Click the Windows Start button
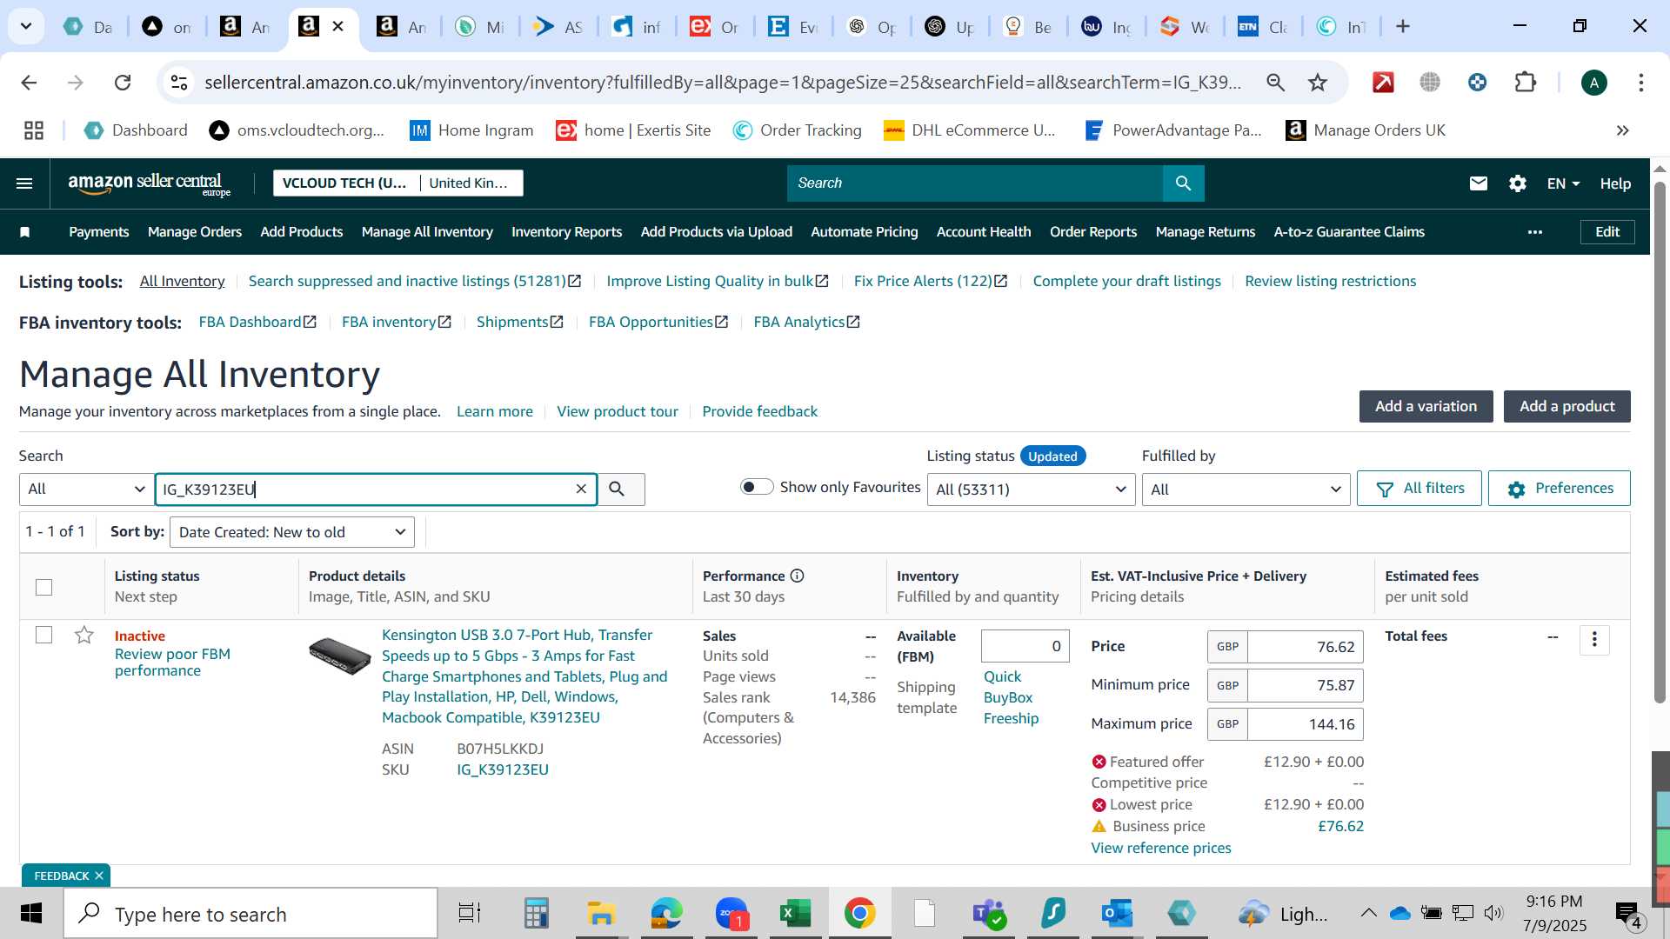Viewport: 1670px width, 939px height. pos(31,914)
